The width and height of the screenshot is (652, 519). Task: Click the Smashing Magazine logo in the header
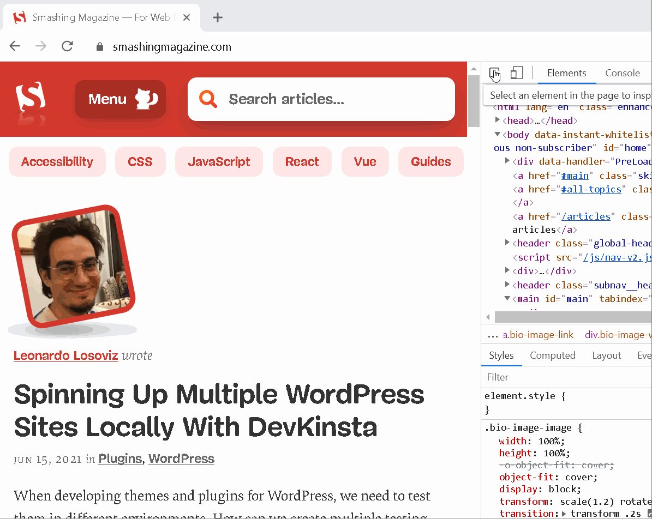pos(31,97)
